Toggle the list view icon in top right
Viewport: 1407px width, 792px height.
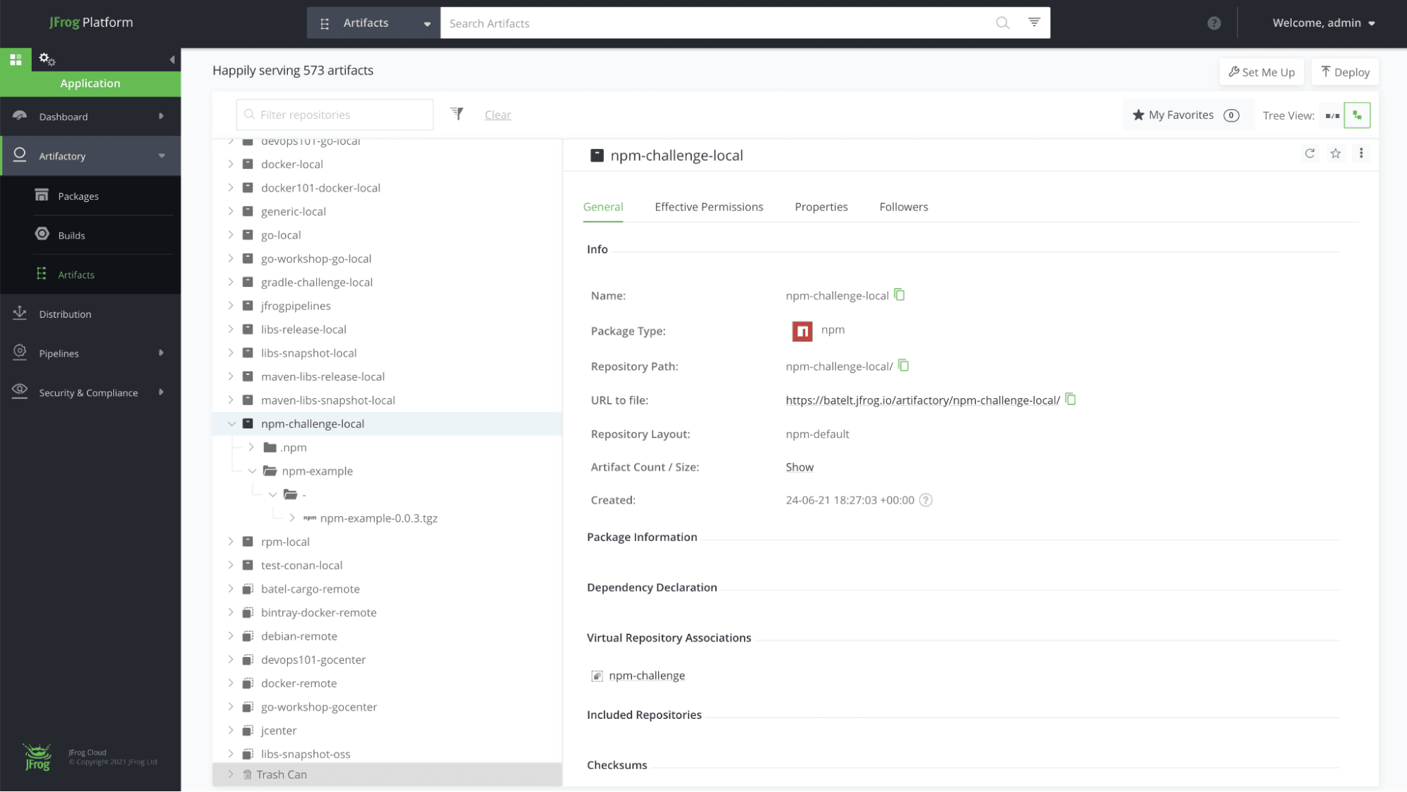[1332, 115]
